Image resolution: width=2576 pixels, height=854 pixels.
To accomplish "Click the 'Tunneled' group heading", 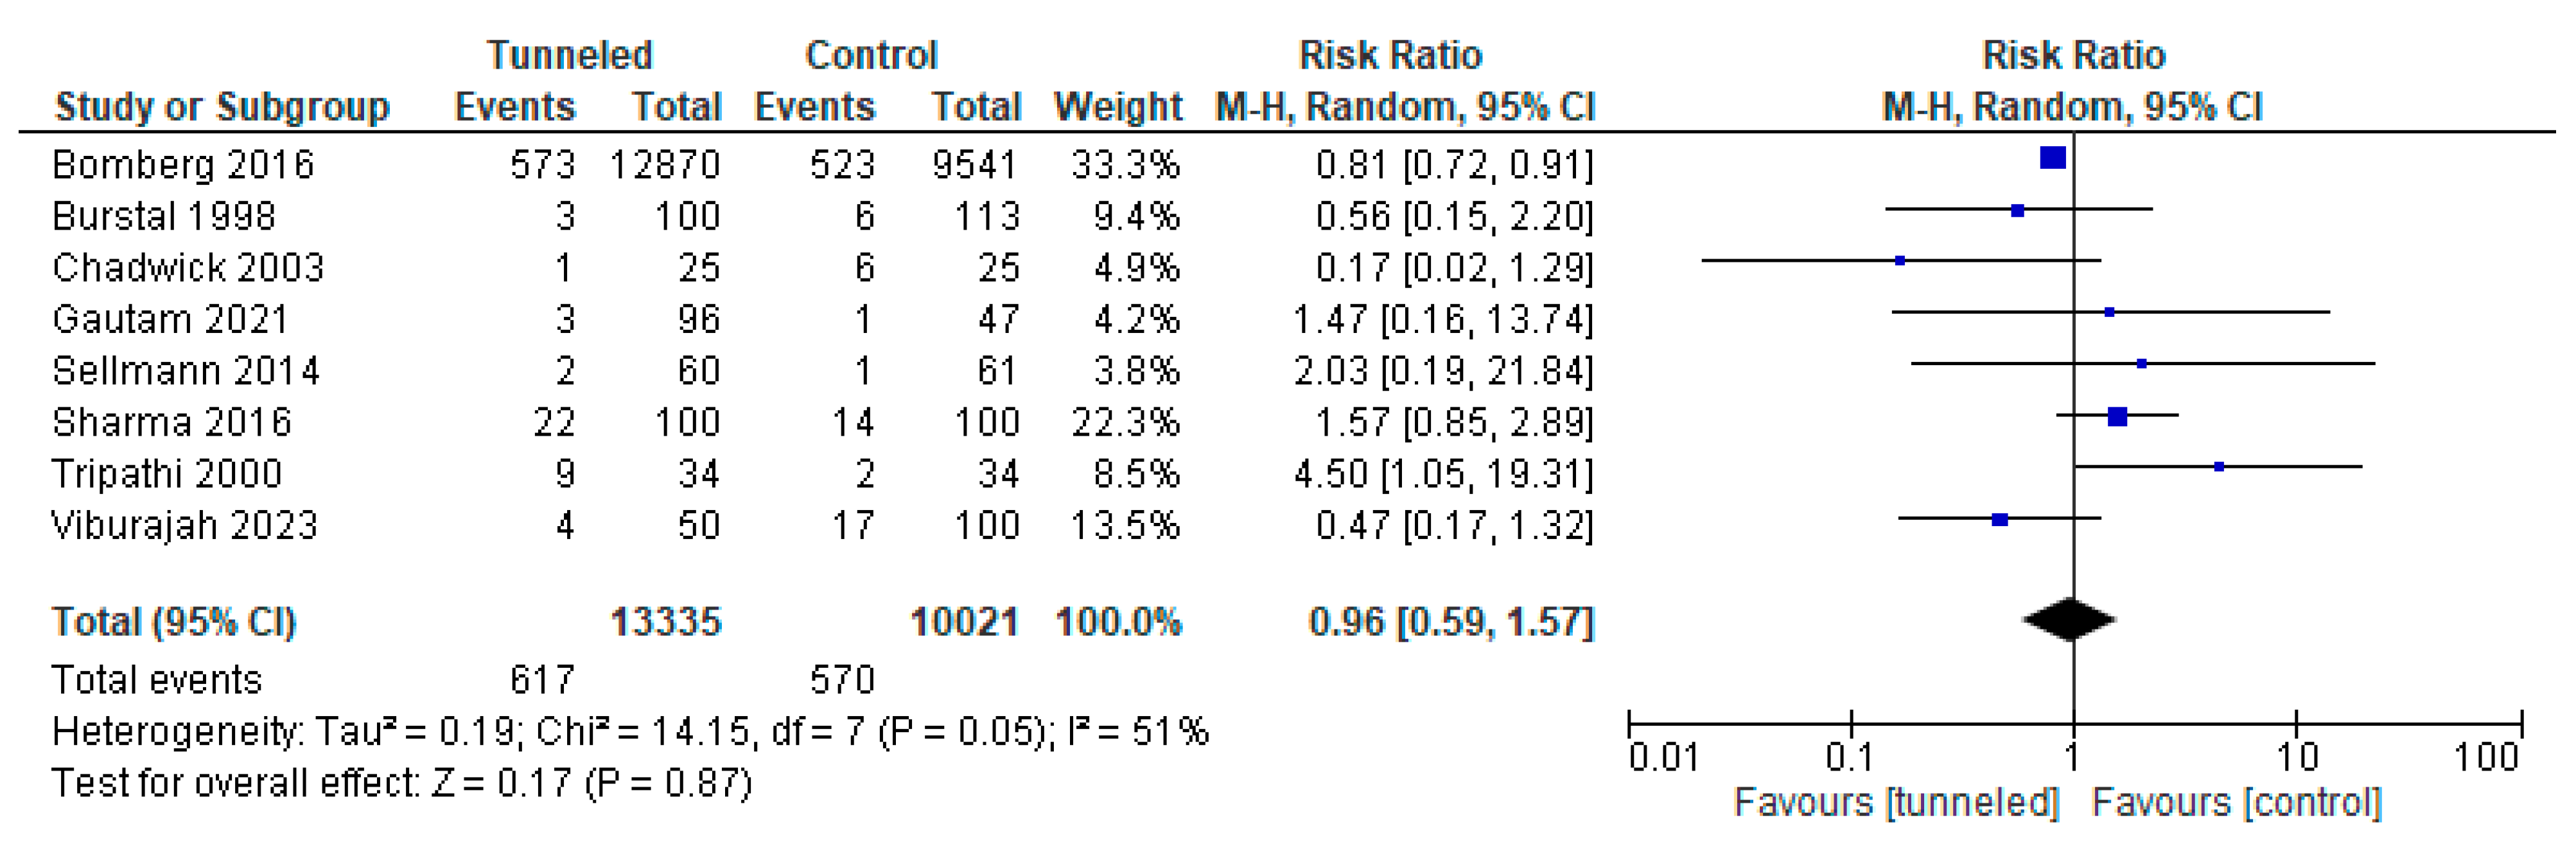I will [x=569, y=55].
